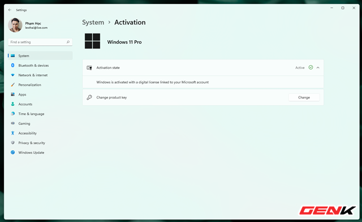Click the Change product key icon

click(x=89, y=97)
